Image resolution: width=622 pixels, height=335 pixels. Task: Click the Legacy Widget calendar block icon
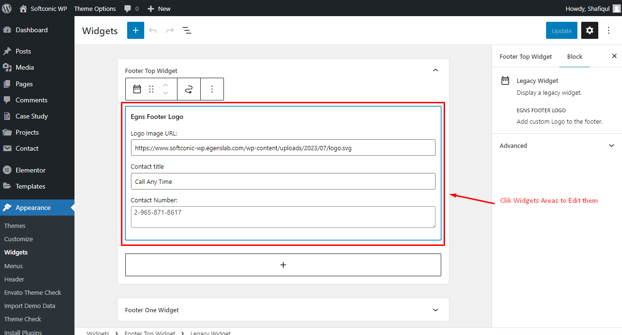[137, 89]
